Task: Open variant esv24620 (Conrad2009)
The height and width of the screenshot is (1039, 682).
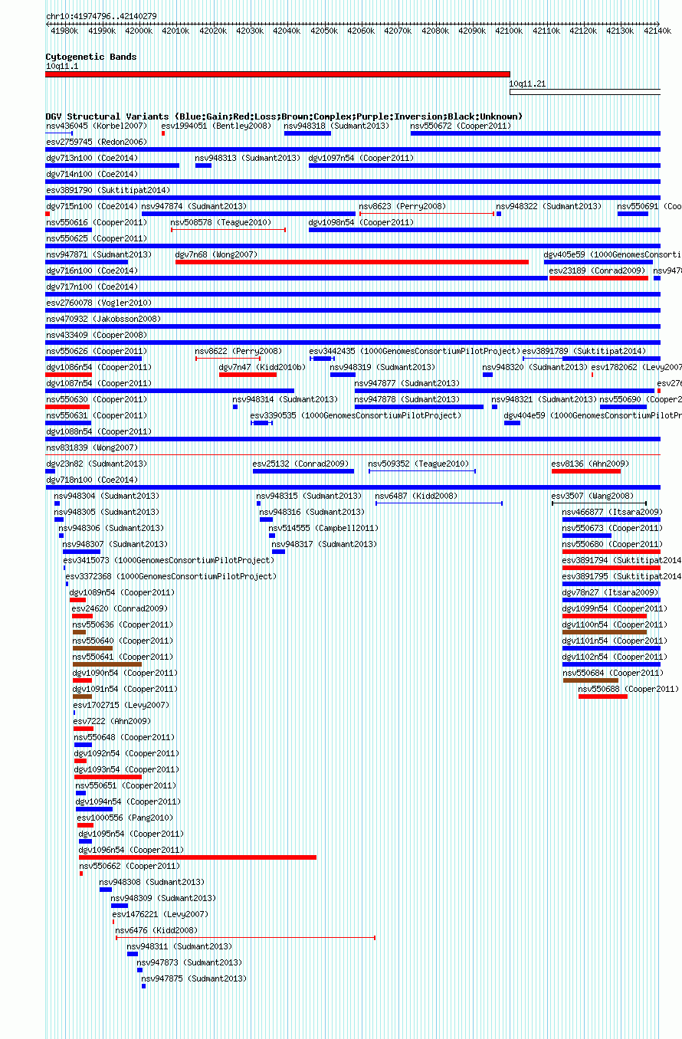Action: pos(120,608)
